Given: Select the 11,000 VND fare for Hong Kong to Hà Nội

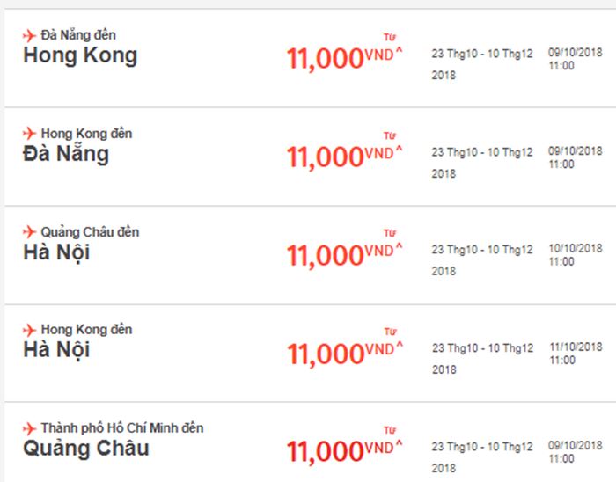Looking at the screenshot, I should pyautogui.click(x=345, y=354).
